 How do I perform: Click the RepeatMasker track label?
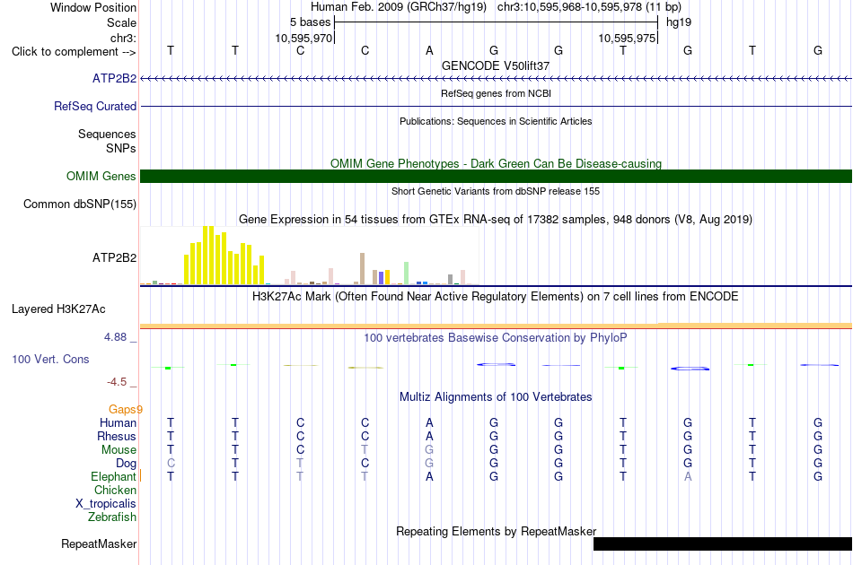pos(99,543)
